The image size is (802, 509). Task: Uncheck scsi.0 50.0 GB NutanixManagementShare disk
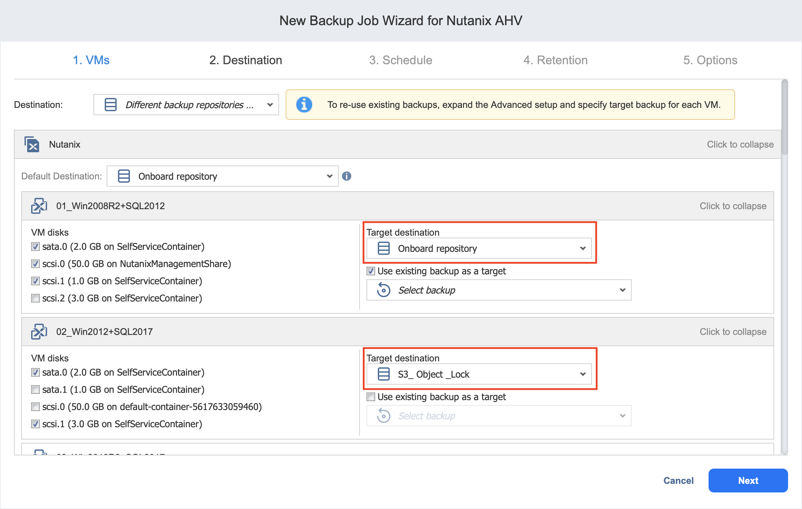point(35,264)
